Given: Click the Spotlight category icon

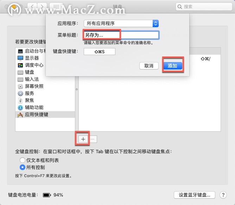Looking at the screenshot, I should click(20, 101).
